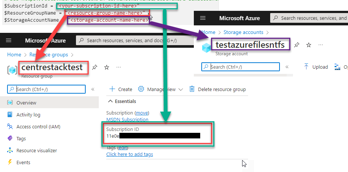Go to Home breadcrumb in resource group portal
The image size is (348, 172).
pyautogui.click(x=14, y=55)
